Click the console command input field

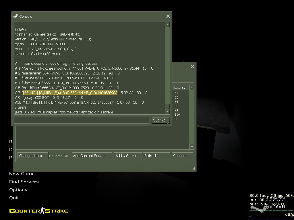coord(81,120)
